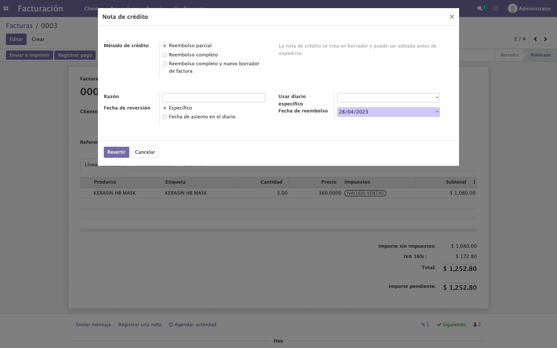Select Fecha de asiento en el diario

tap(165, 117)
